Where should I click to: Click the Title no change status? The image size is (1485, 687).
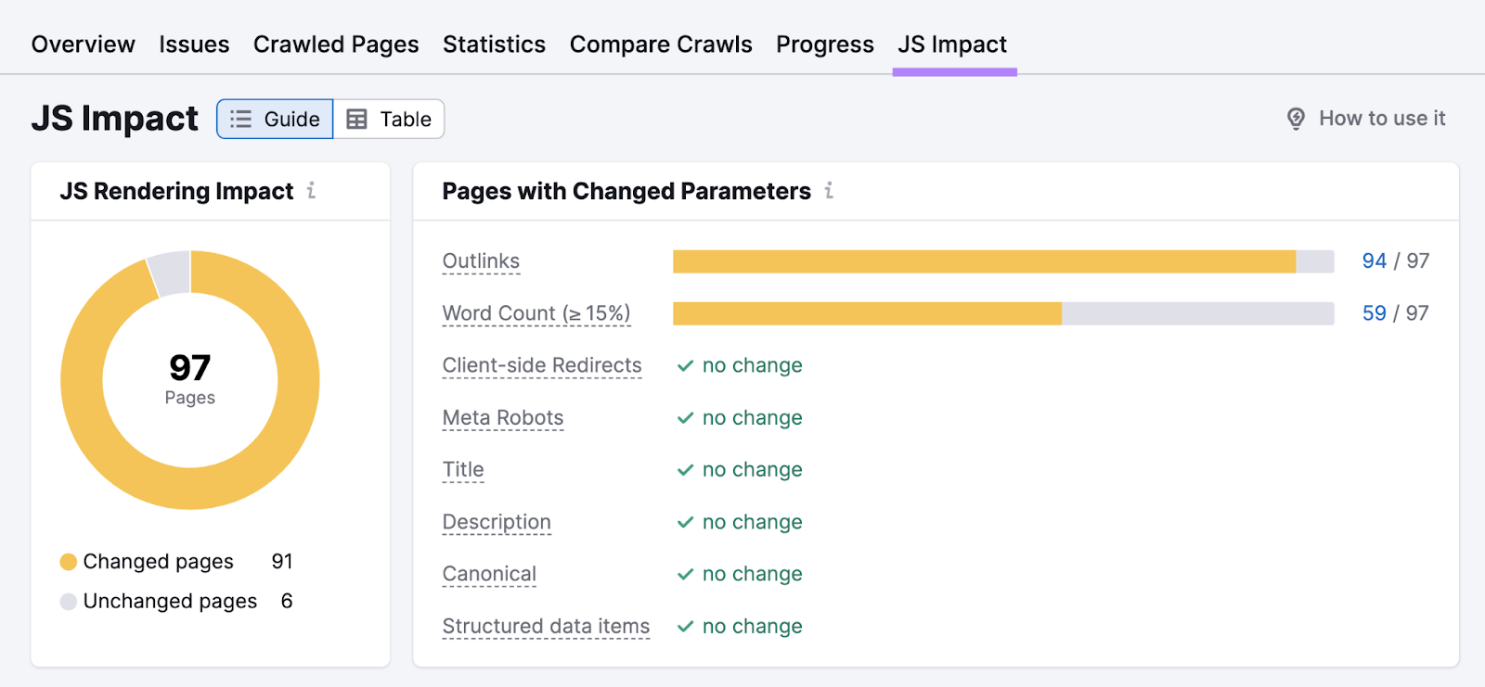[x=740, y=470]
